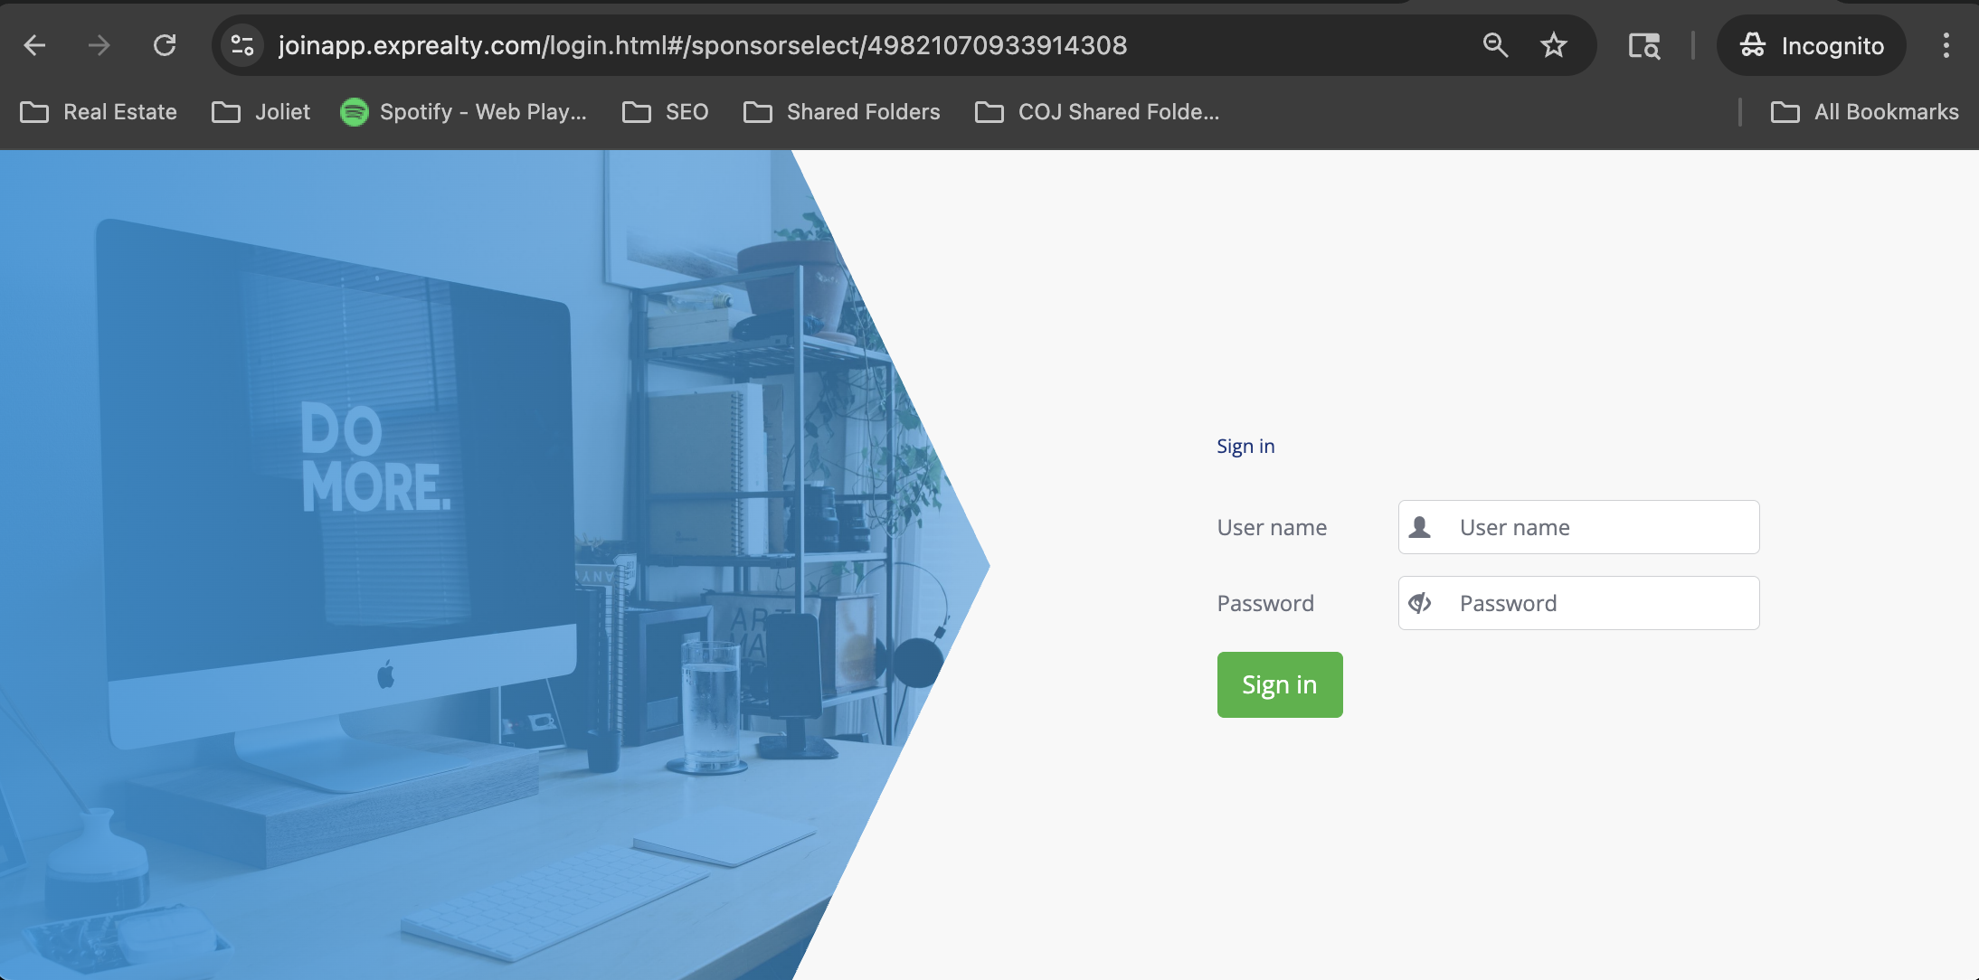Screen dimensions: 1979x980
Task: Open Chrome three-dot menu
Action: [x=1946, y=45]
